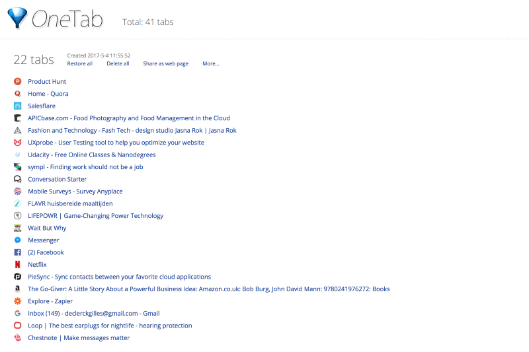Open the PieSync sync contacts link
This screenshot has height=352, width=529.
click(120, 277)
